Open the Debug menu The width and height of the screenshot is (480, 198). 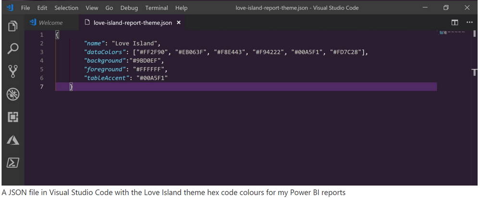[x=129, y=8]
